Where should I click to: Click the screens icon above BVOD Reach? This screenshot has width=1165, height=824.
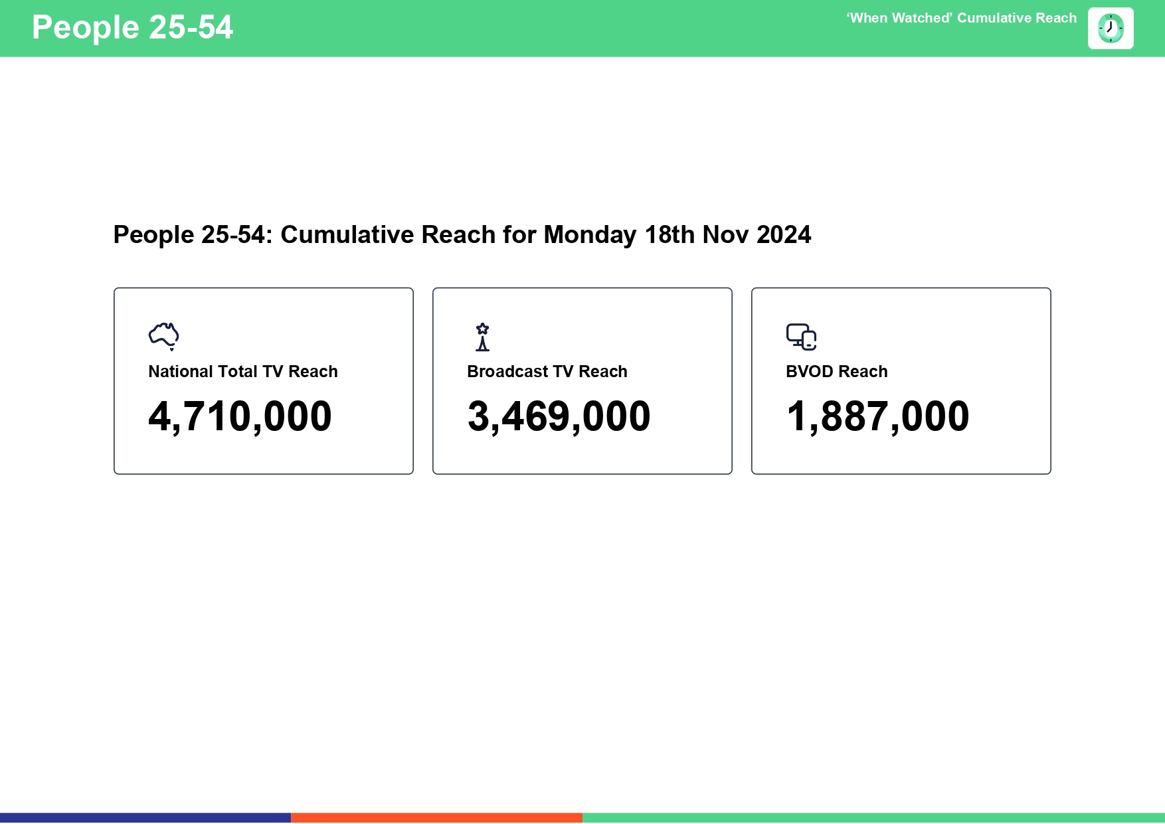click(x=802, y=337)
